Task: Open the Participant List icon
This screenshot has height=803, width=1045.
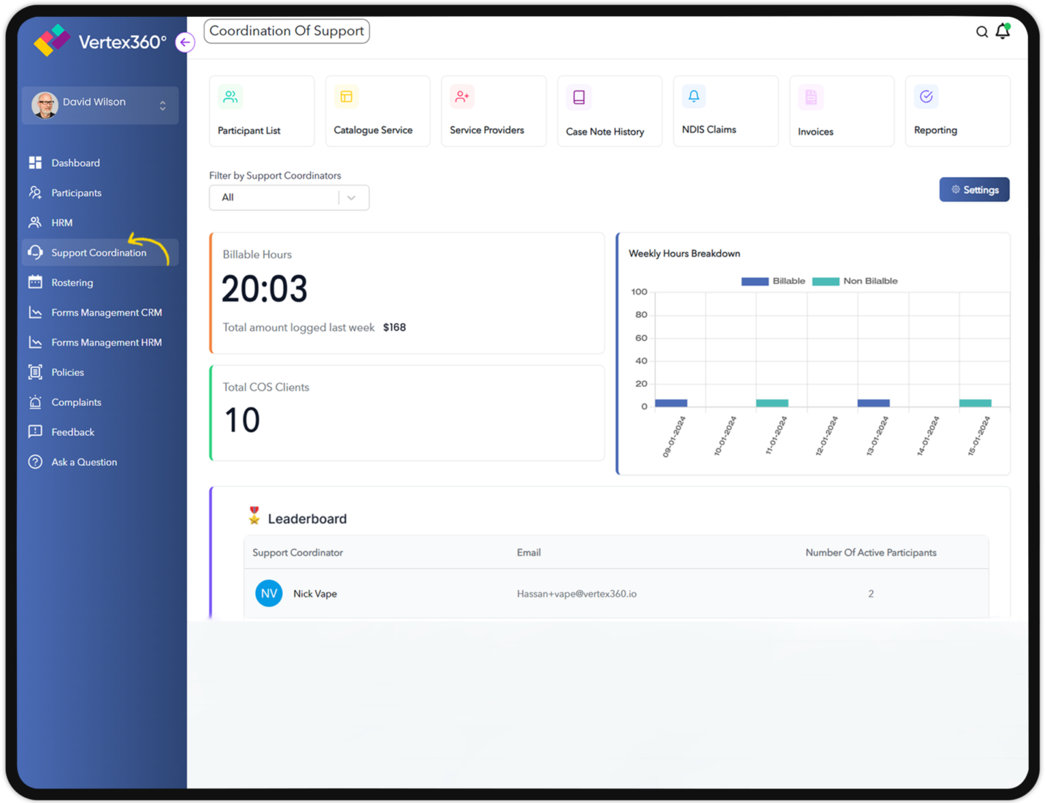Action: 261,110
